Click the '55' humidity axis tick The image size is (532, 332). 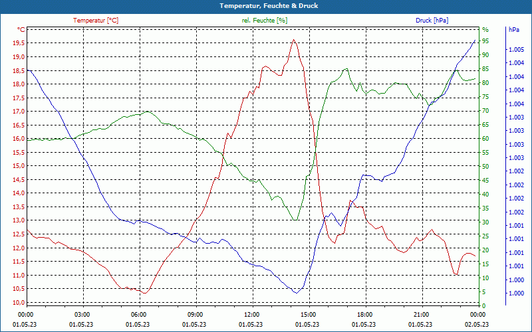click(x=485, y=153)
